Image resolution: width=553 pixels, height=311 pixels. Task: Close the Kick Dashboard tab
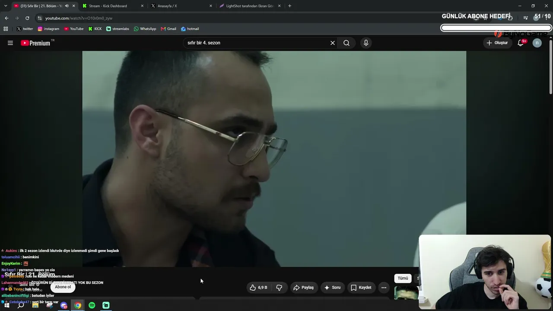click(x=142, y=6)
